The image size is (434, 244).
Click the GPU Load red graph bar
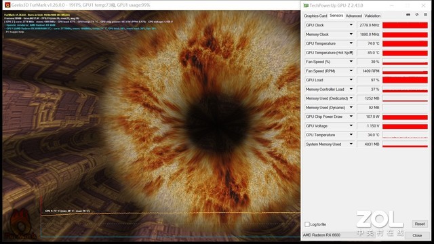pyautogui.click(x=405, y=80)
